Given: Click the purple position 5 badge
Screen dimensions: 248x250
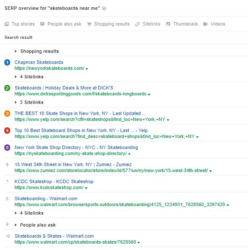Looking at the screenshot, I should (x=7, y=148).
